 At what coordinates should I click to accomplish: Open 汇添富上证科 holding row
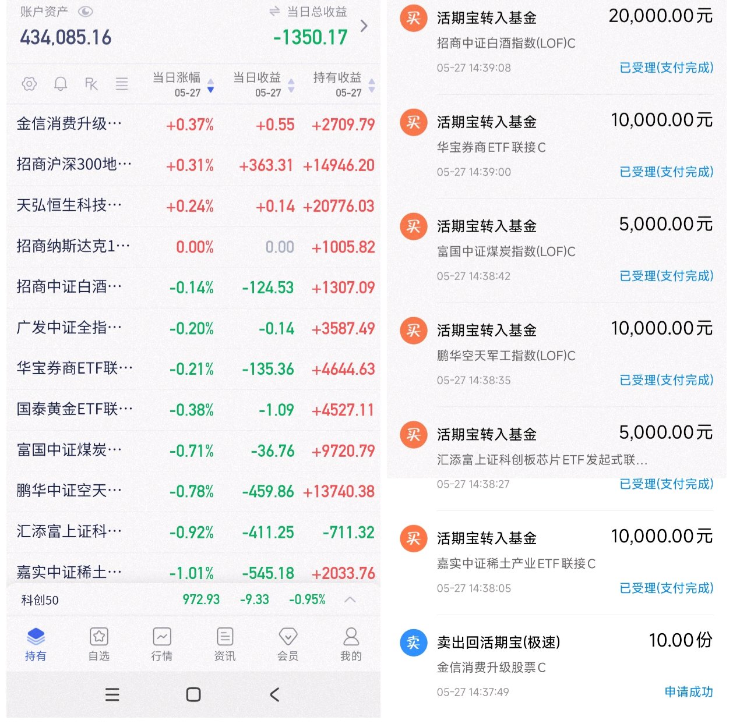tap(193, 532)
